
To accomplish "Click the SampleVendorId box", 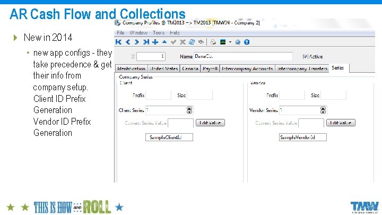I will (303, 137).
